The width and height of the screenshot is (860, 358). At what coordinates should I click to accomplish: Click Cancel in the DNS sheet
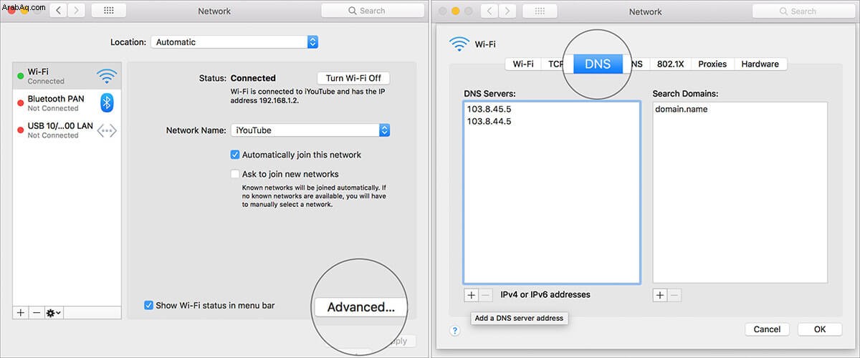tap(767, 329)
